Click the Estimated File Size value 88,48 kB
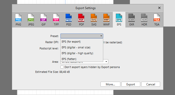 point(65,72)
